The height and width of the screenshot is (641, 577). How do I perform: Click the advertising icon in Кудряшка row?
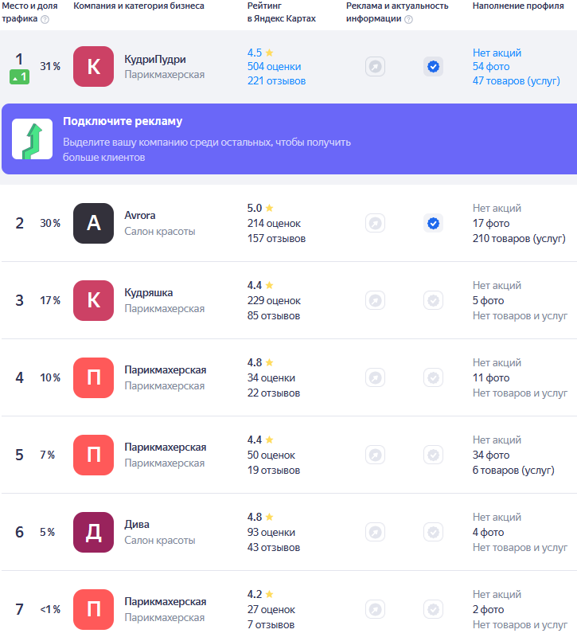375,301
